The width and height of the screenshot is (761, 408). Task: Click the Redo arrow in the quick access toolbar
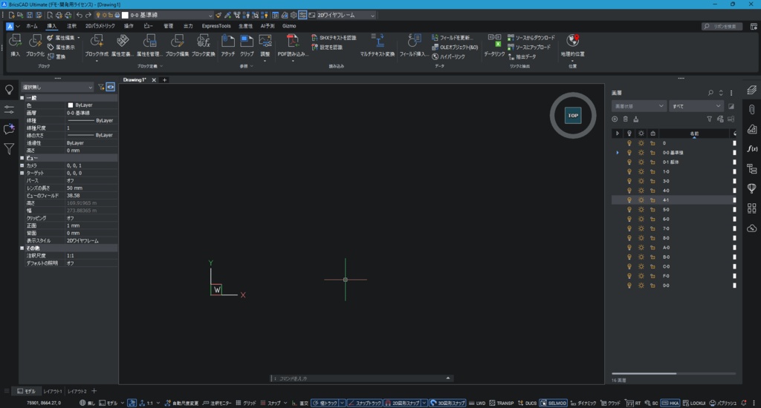88,15
